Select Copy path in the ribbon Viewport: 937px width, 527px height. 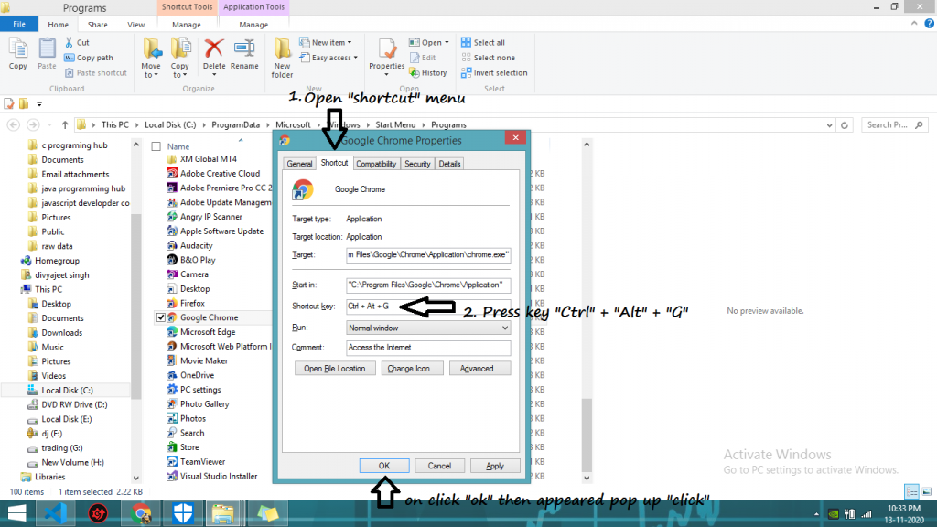pos(89,58)
